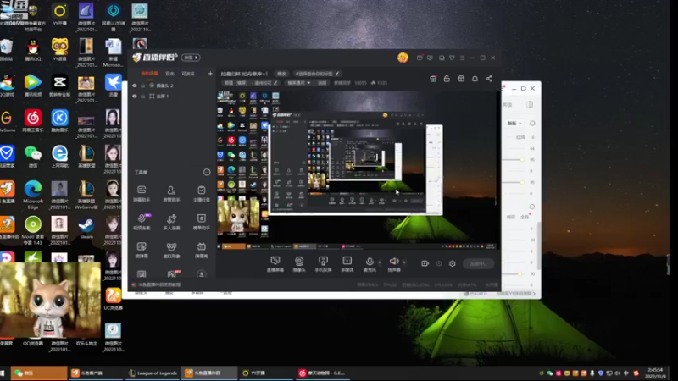Screen dimensions: 678x381
Task: Click the start-live button in bottom bar
Action: click(x=478, y=263)
